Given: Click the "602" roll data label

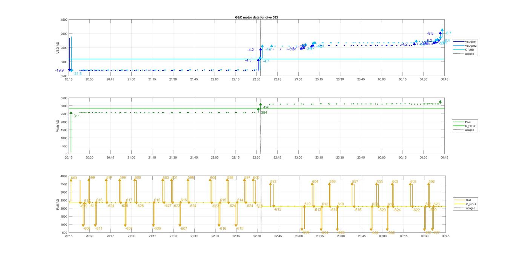Looking at the screenshot, I should click(x=395, y=182).
